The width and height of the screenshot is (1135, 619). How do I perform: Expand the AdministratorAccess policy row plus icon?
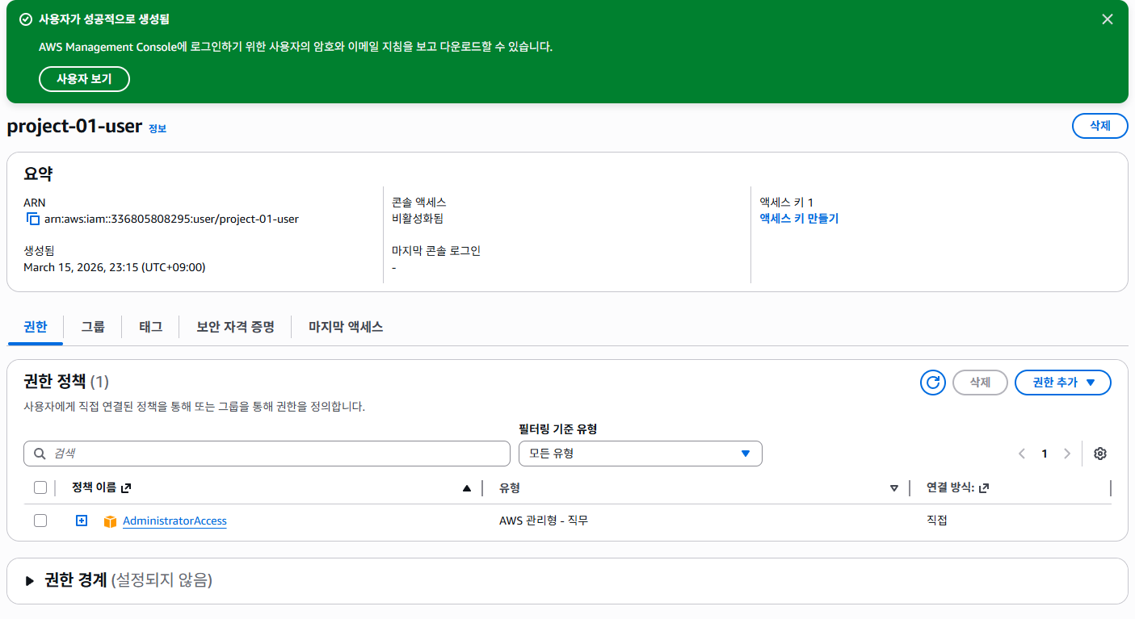(x=82, y=521)
